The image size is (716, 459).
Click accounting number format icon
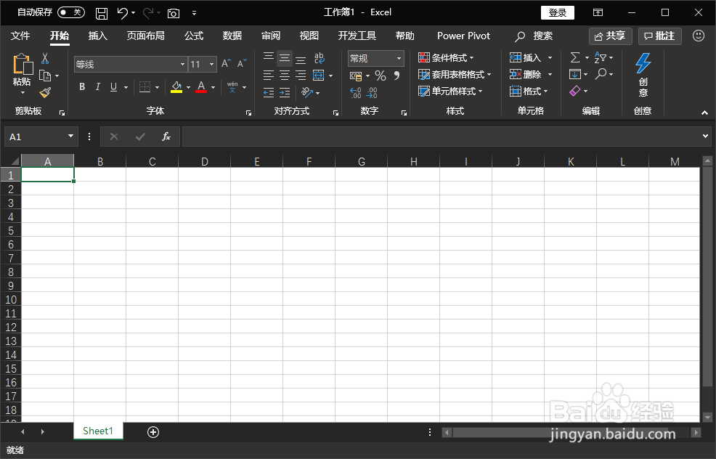click(x=356, y=76)
